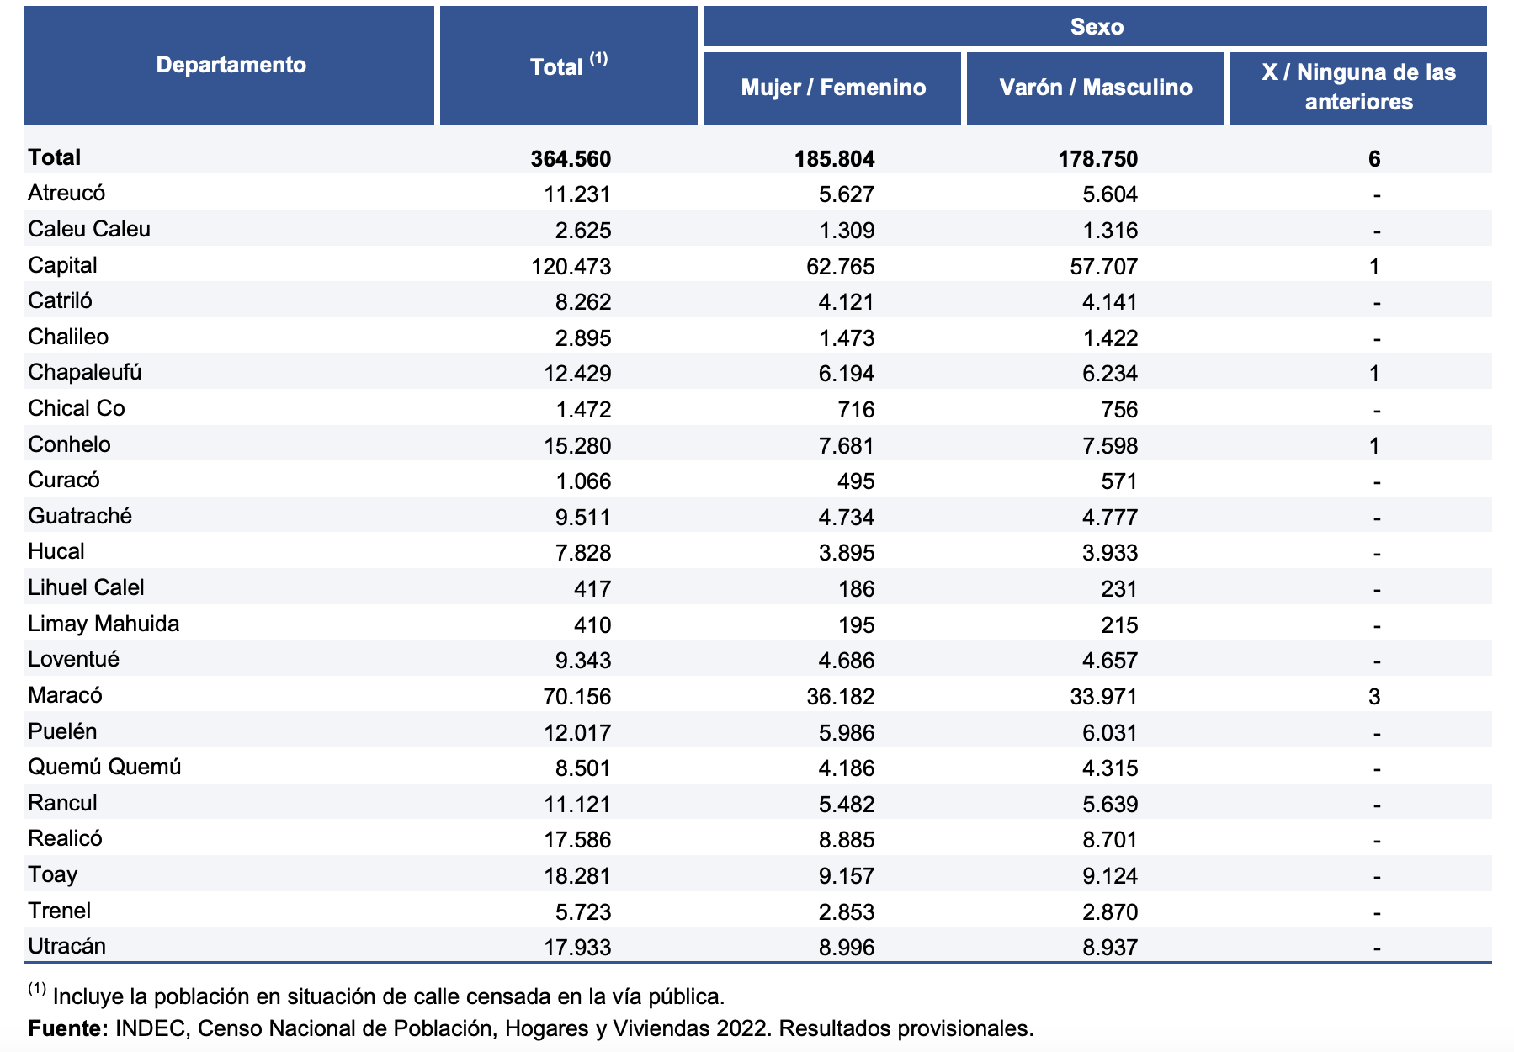Select Caleu Caleu value 1.309
This screenshot has height=1052, width=1514.
846,231
